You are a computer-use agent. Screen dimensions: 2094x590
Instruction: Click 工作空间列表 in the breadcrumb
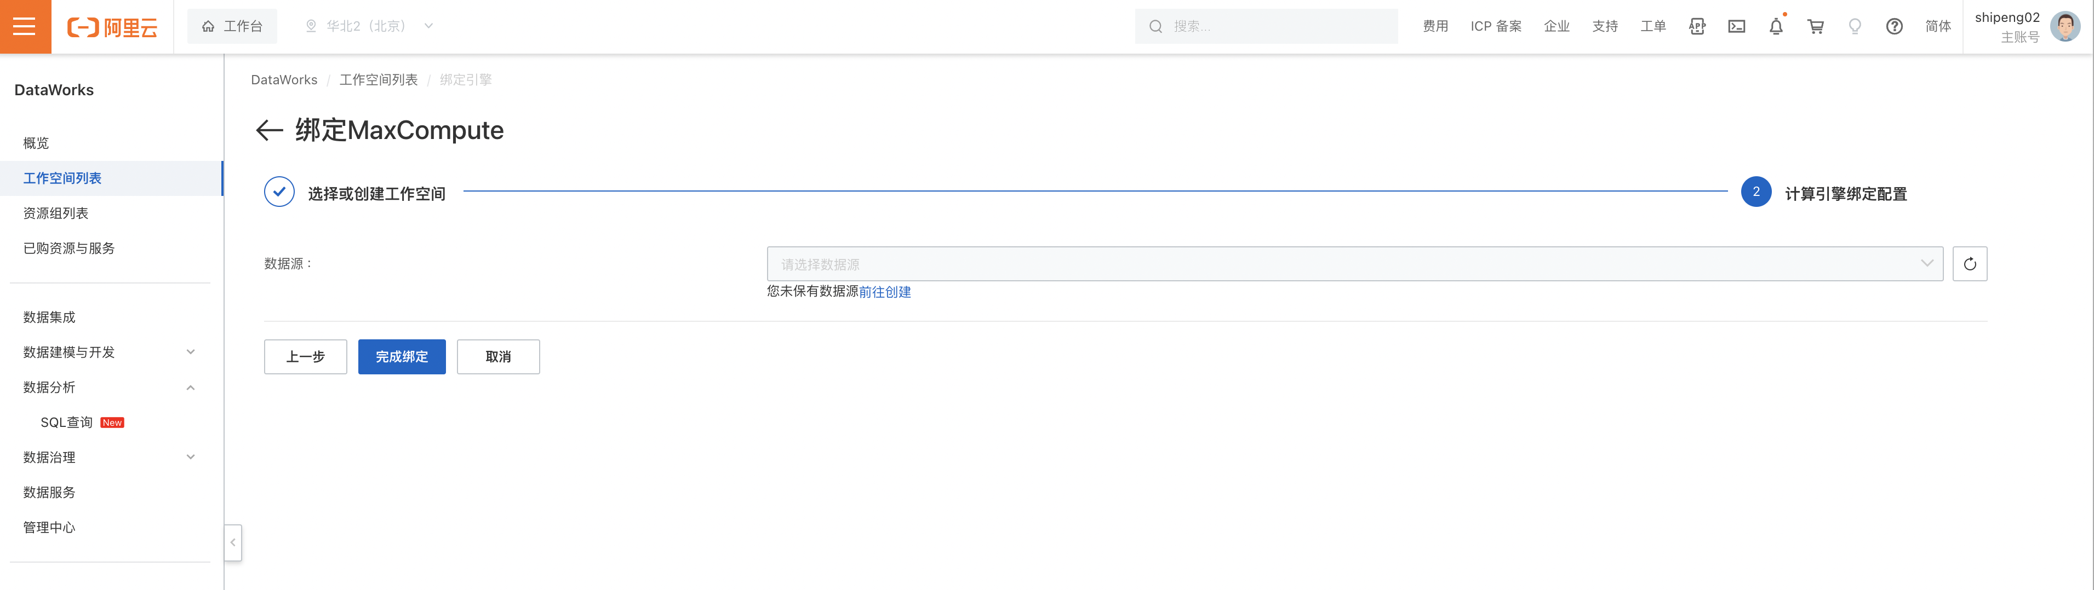tap(378, 79)
